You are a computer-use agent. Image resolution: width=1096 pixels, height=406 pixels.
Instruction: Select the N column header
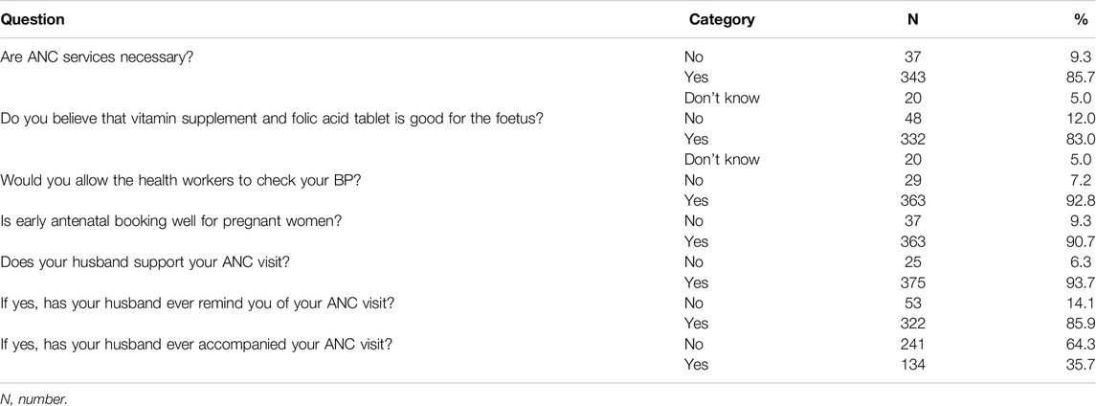(912, 20)
